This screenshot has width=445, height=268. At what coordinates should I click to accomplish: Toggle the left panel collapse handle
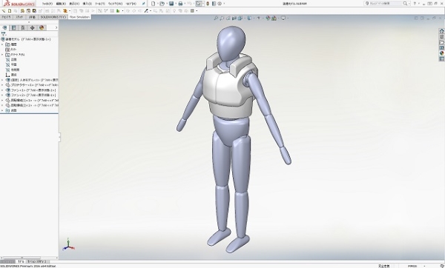point(59,137)
